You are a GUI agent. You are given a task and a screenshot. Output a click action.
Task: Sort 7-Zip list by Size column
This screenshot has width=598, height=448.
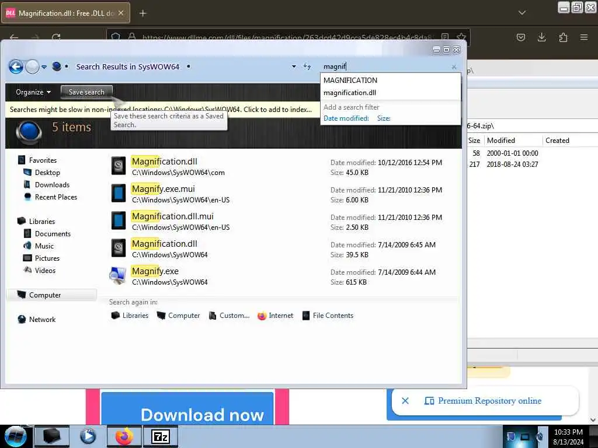coord(474,141)
